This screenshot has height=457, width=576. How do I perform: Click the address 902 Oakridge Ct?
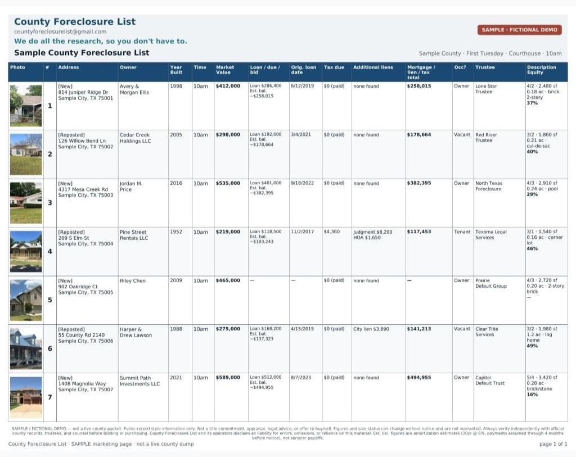(x=78, y=287)
